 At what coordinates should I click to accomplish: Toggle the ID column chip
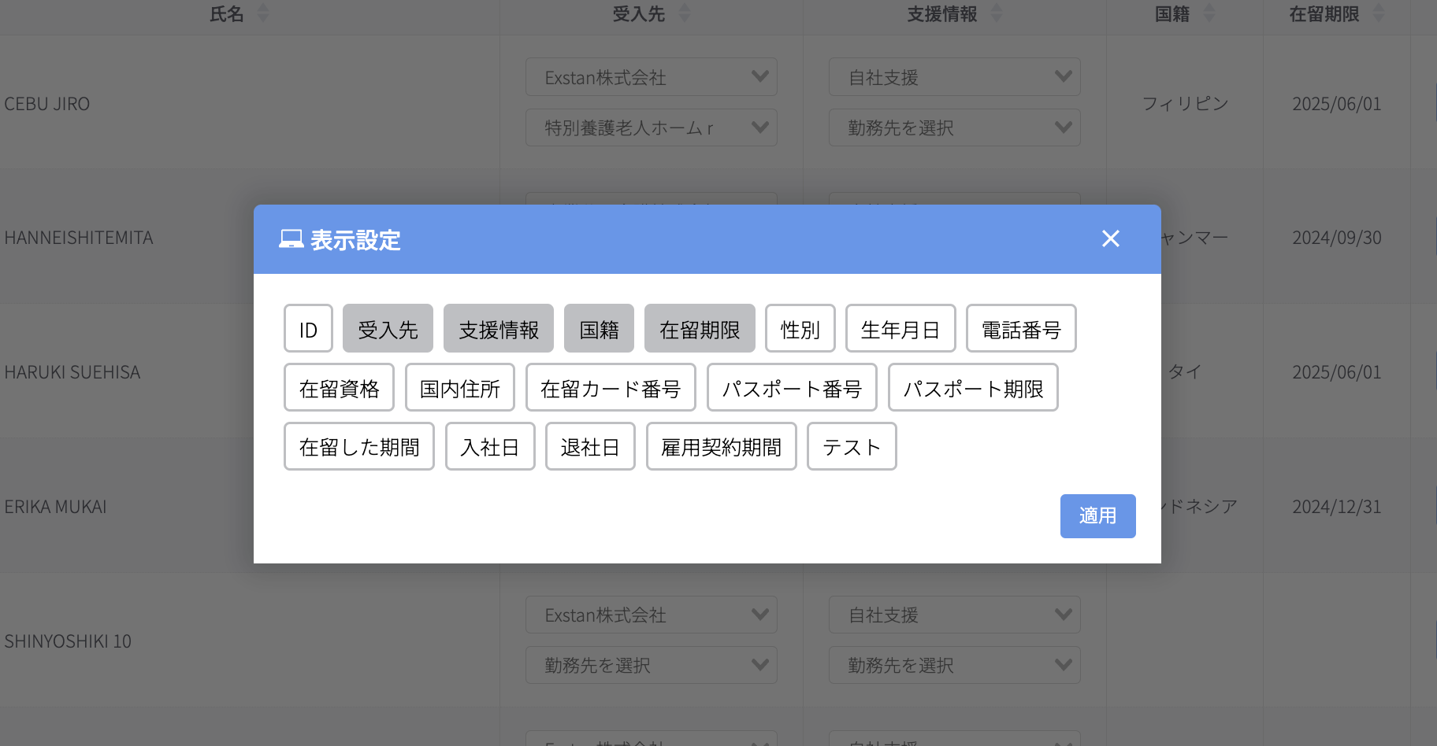coord(308,329)
